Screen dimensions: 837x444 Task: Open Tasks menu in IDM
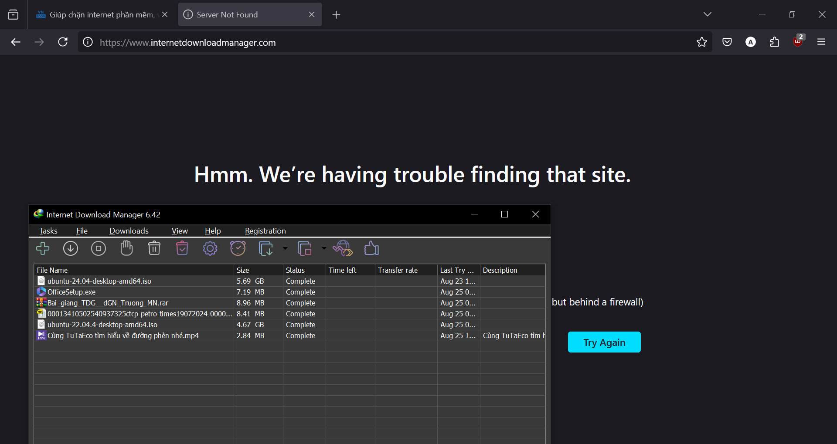[x=48, y=231]
